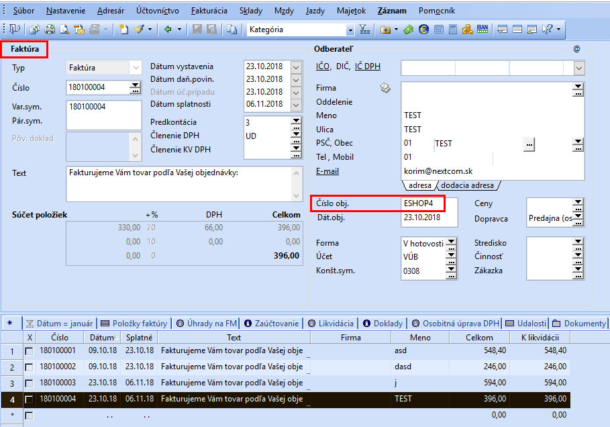Click the IČ DPH link
The height and width of the screenshot is (427, 610).
tap(368, 66)
